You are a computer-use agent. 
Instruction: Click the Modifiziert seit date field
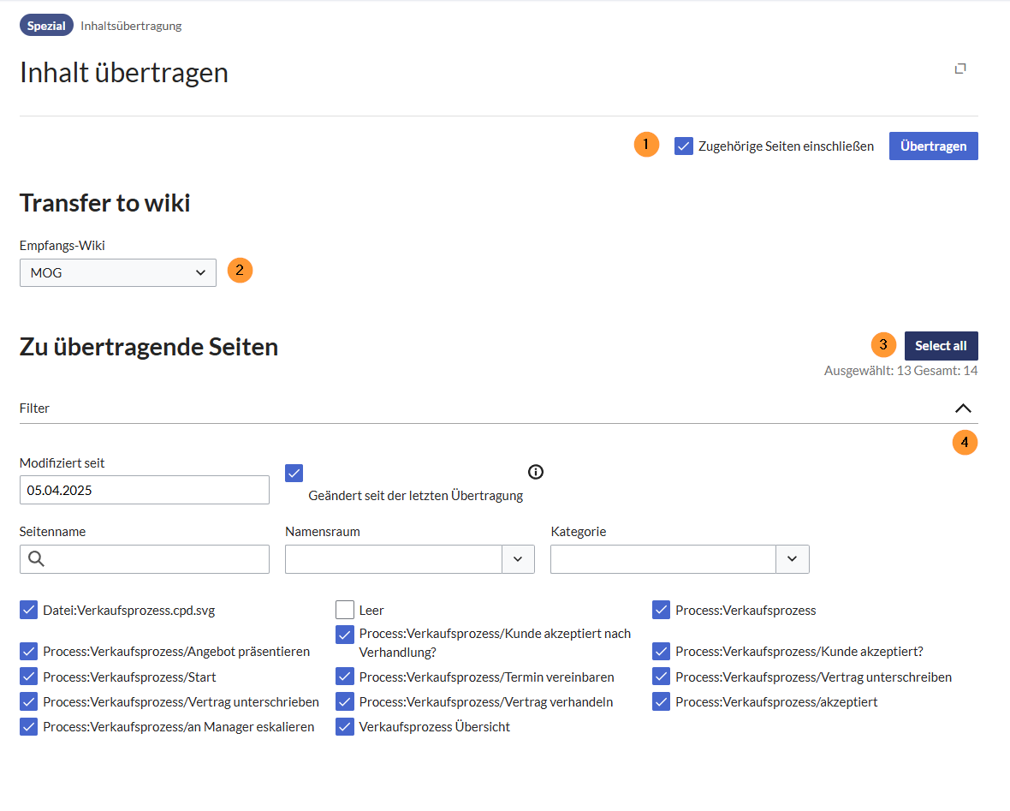click(x=144, y=490)
